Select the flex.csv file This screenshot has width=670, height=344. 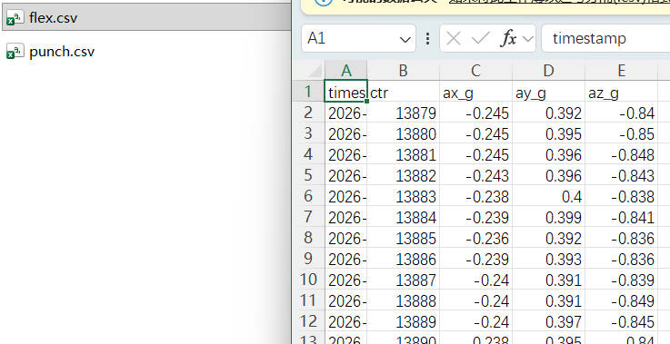pos(146,18)
